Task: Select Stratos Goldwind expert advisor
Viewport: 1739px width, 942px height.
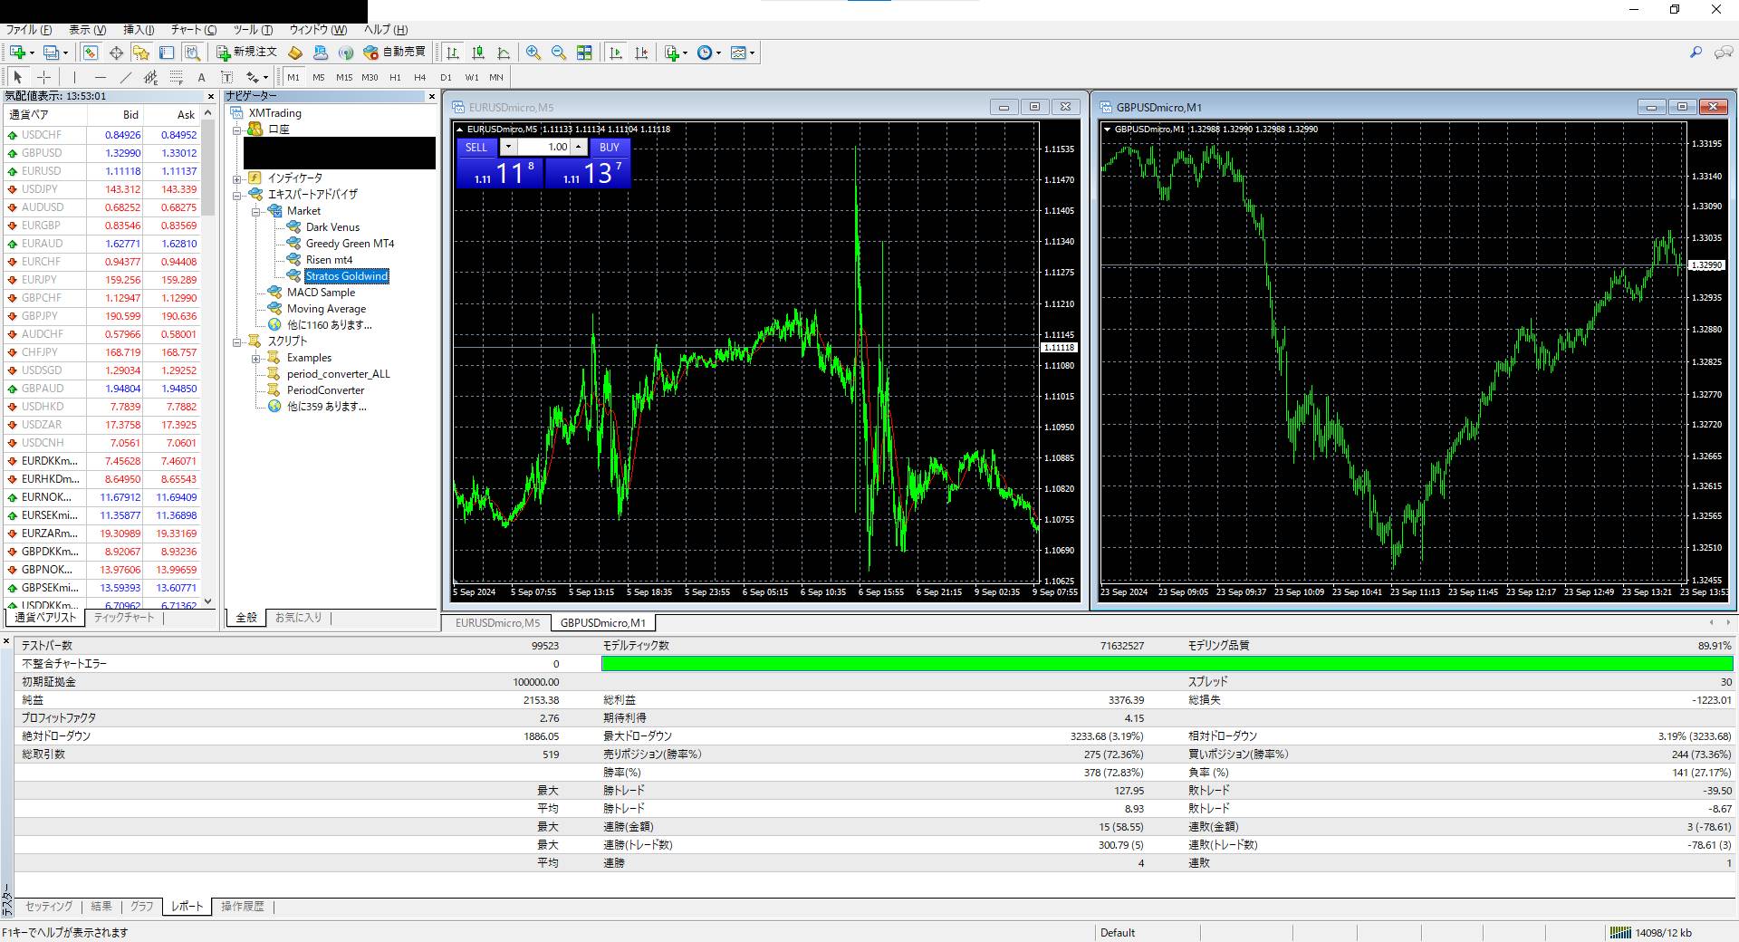Action: coord(346,276)
